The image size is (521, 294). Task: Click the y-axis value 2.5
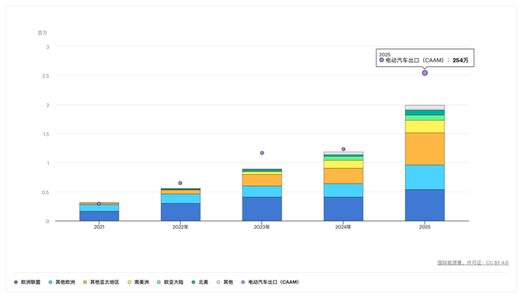pyautogui.click(x=46, y=76)
